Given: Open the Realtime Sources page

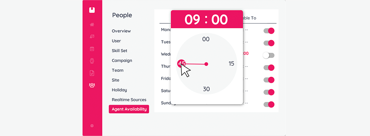Looking at the screenshot, I should (x=129, y=100).
